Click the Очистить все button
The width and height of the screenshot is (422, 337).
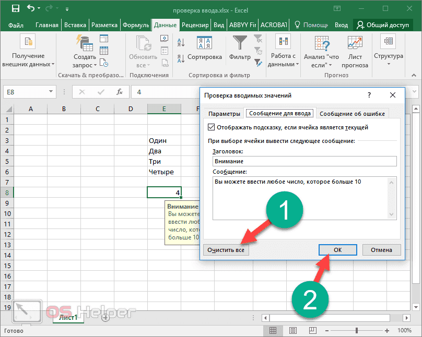[226, 250]
